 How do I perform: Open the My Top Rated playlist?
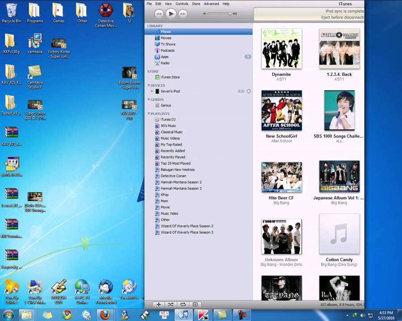pos(198,144)
